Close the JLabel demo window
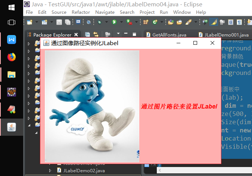Image resolution: width=252 pixels, height=176 pixels. [x=212, y=43]
